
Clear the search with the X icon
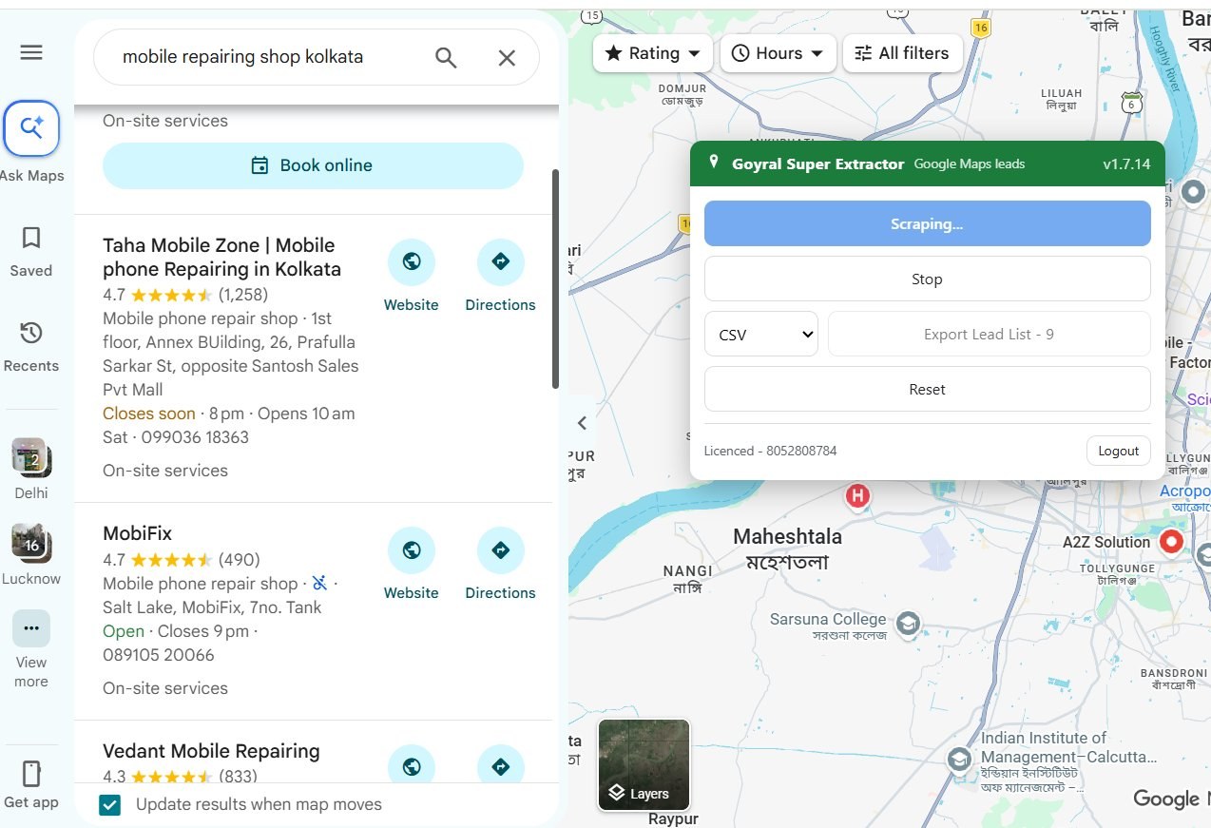(507, 57)
